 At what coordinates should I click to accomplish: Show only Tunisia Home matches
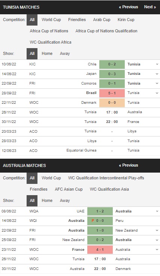pos(47,53)
